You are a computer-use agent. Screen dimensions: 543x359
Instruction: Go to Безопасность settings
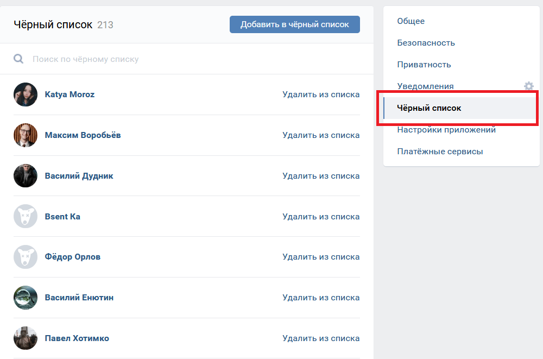point(426,43)
